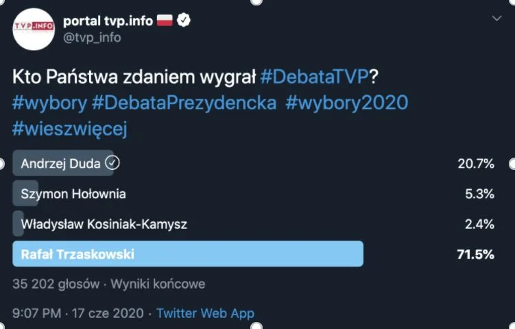Viewport: 515px width, 329px height.
Task: Select the left middle image resize handle
Action: [1, 164]
